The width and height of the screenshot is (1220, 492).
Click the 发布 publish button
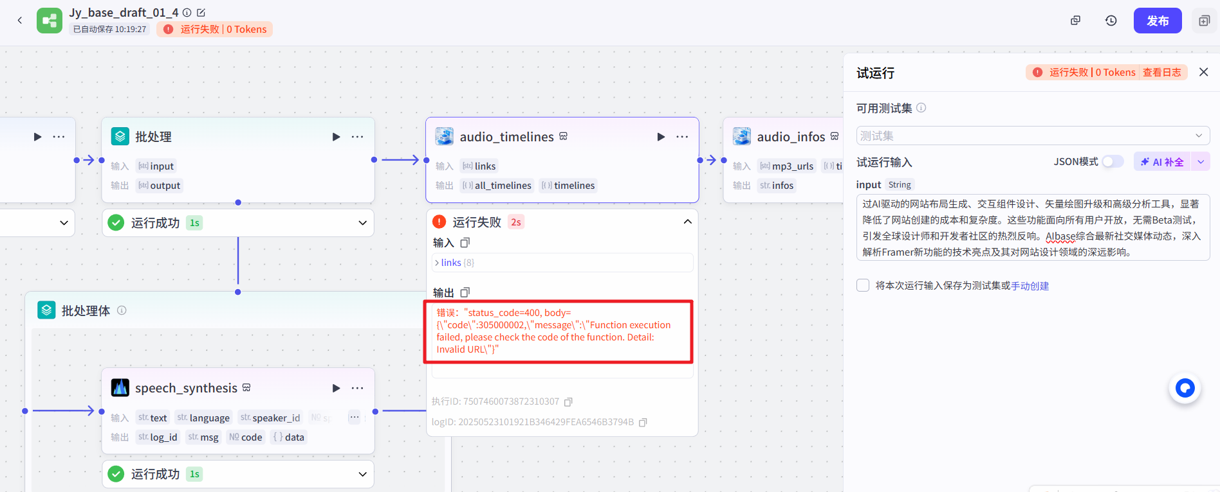(1157, 21)
